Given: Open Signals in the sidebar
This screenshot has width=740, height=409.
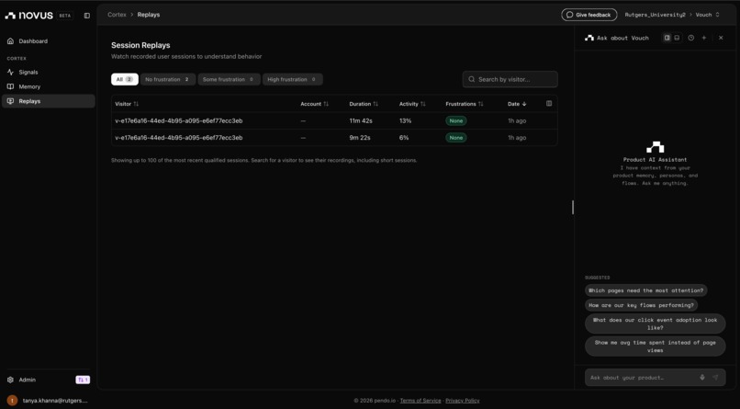Looking at the screenshot, I should click(48, 73).
